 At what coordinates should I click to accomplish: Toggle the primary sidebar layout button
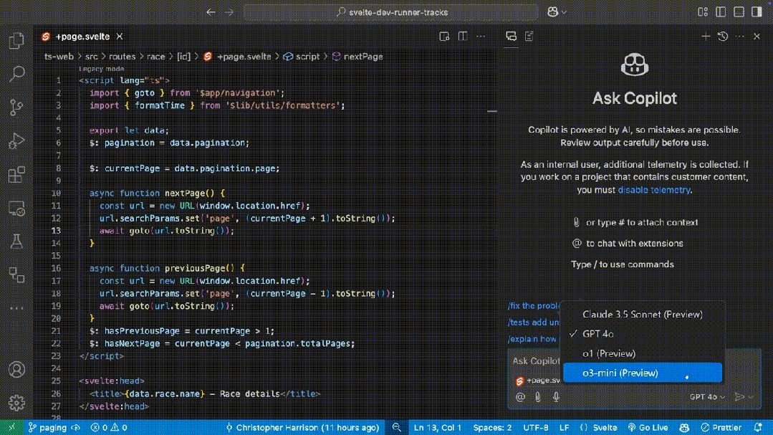(721, 12)
